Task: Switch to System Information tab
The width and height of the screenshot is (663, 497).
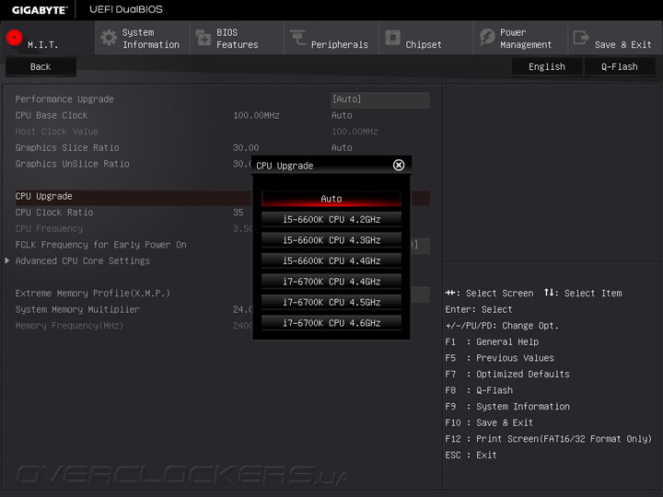Action: point(142,38)
